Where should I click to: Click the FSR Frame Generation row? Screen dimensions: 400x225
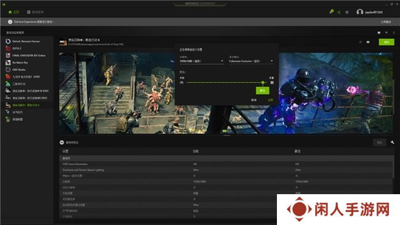(226, 164)
